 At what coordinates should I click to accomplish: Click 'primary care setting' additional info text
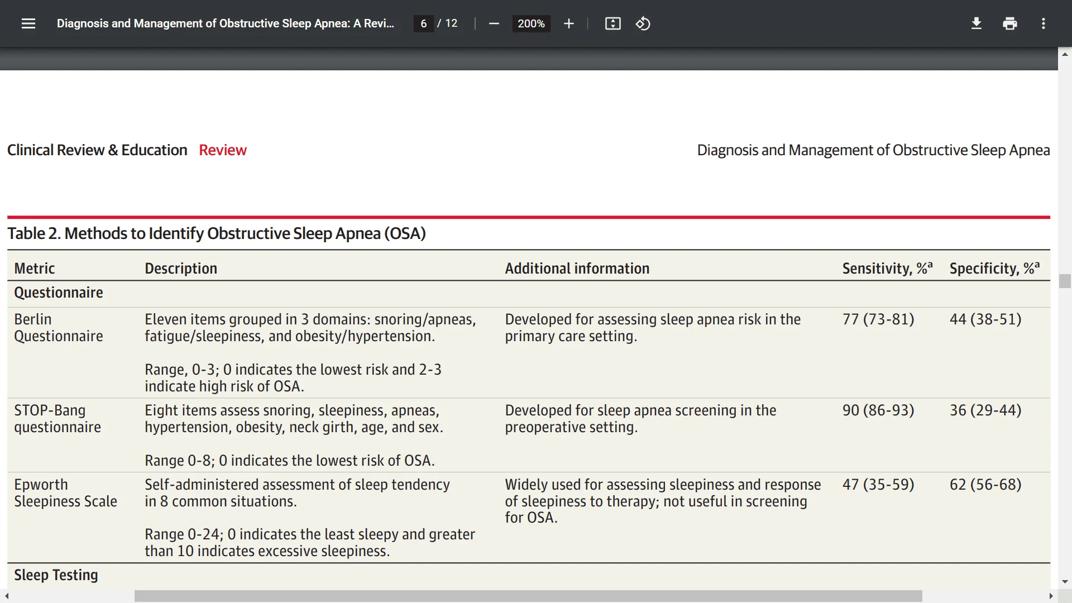pyautogui.click(x=570, y=336)
